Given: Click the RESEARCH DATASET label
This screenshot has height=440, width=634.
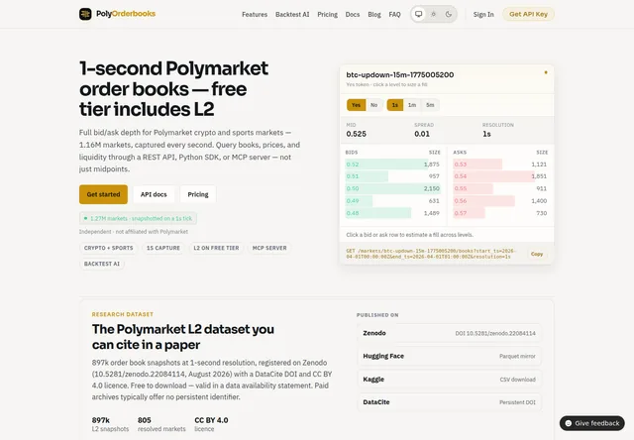Looking at the screenshot, I should click(x=123, y=314).
